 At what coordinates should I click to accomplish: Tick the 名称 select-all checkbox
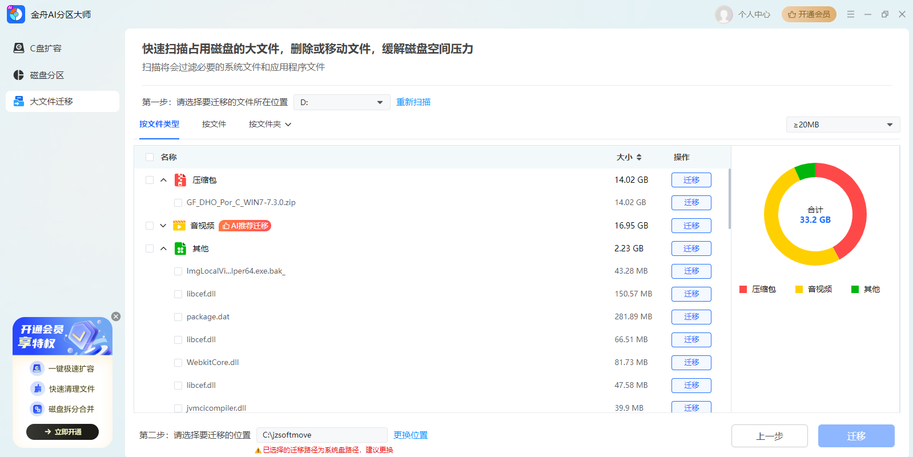(150, 157)
